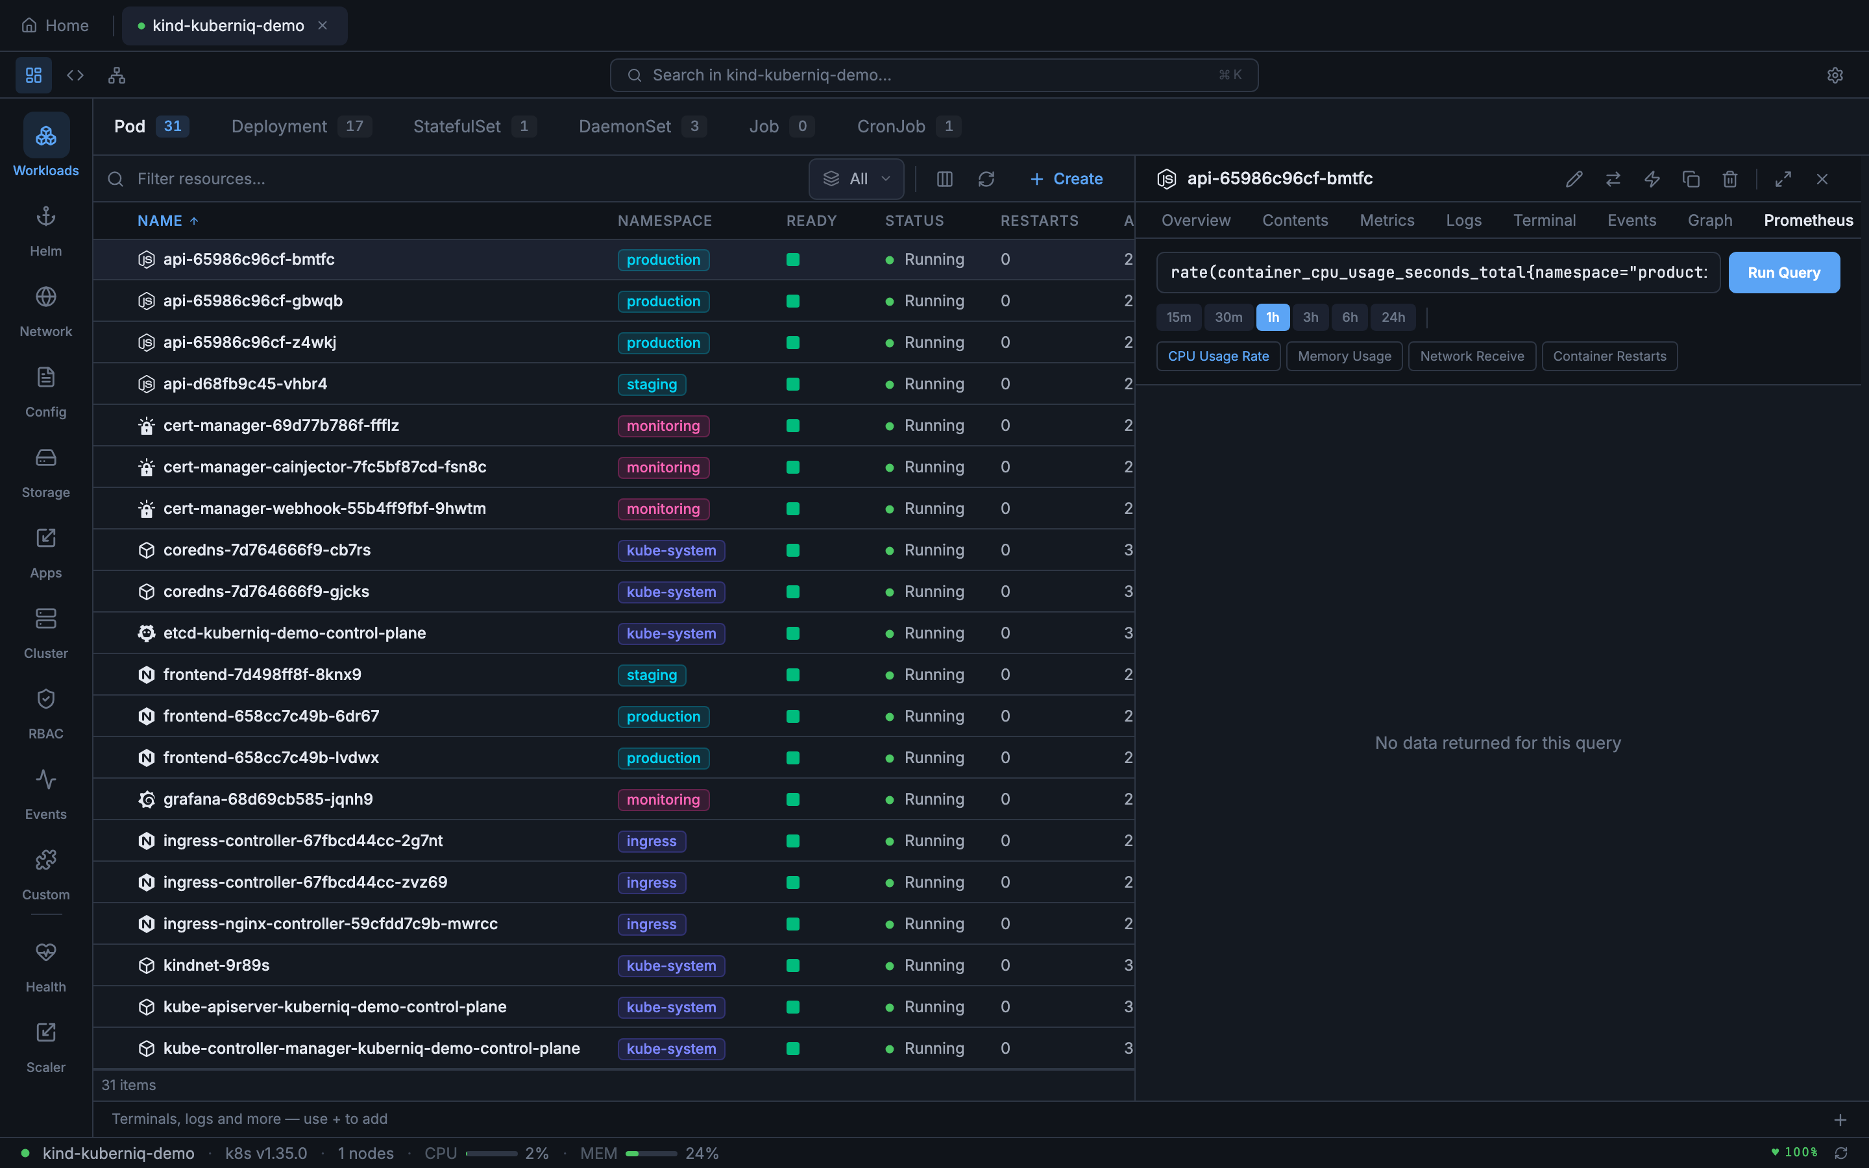
Task: Sort by the NAME column header
Action: [x=160, y=221]
